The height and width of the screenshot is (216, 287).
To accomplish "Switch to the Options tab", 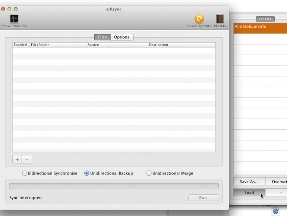I will 122,37.
